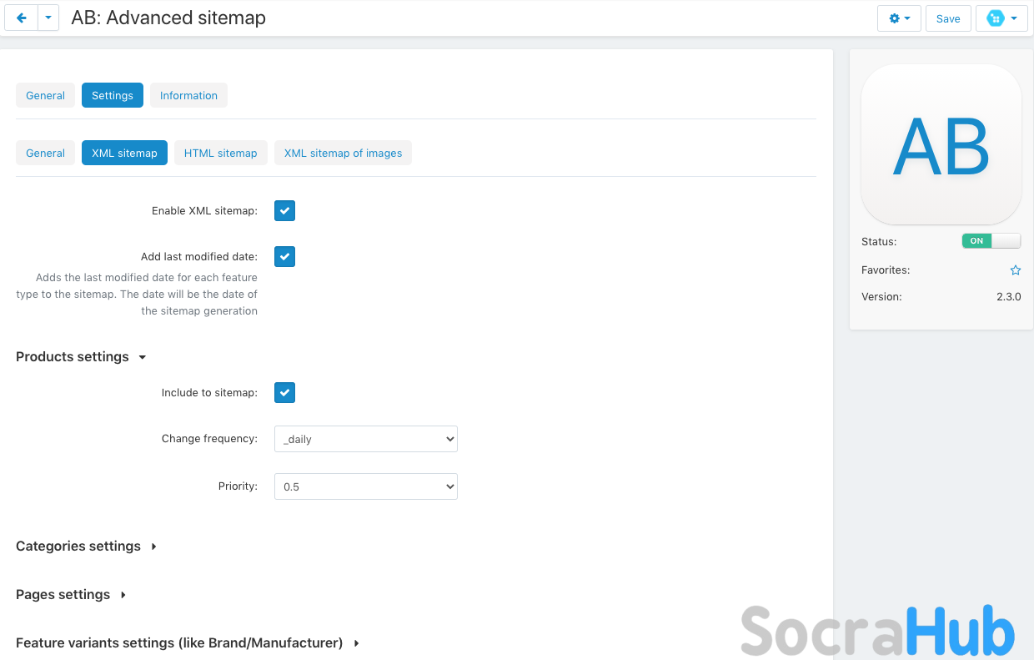Viewport: 1034px width, 660px height.
Task: Toggle Add last modified date checkbox
Action: tap(285, 256)
